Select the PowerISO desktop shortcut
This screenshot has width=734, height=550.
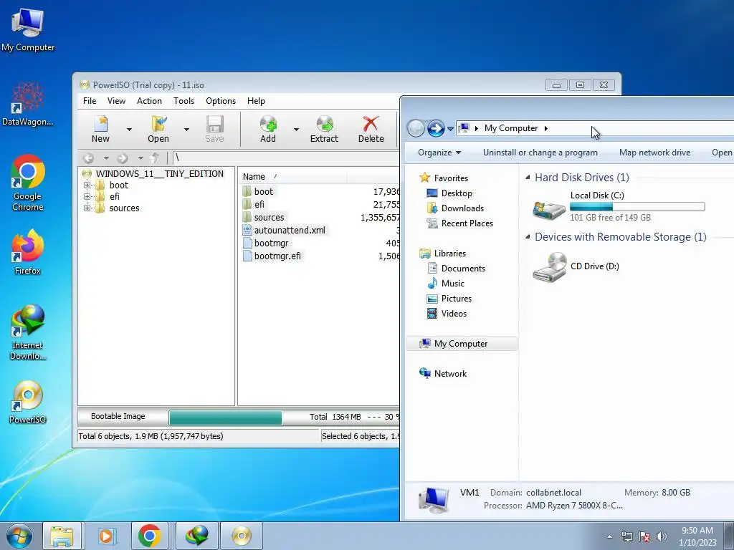pyautogui.click(x=28, y=402)
